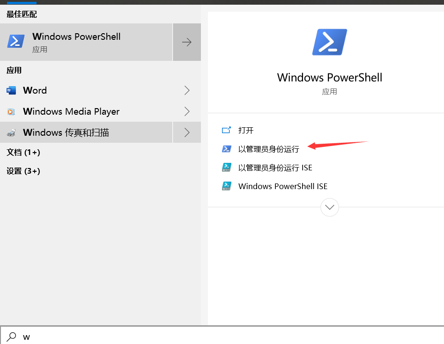Click the search magnifier icon
This screenshot has width=444, height=344.
tap(12, 337)
